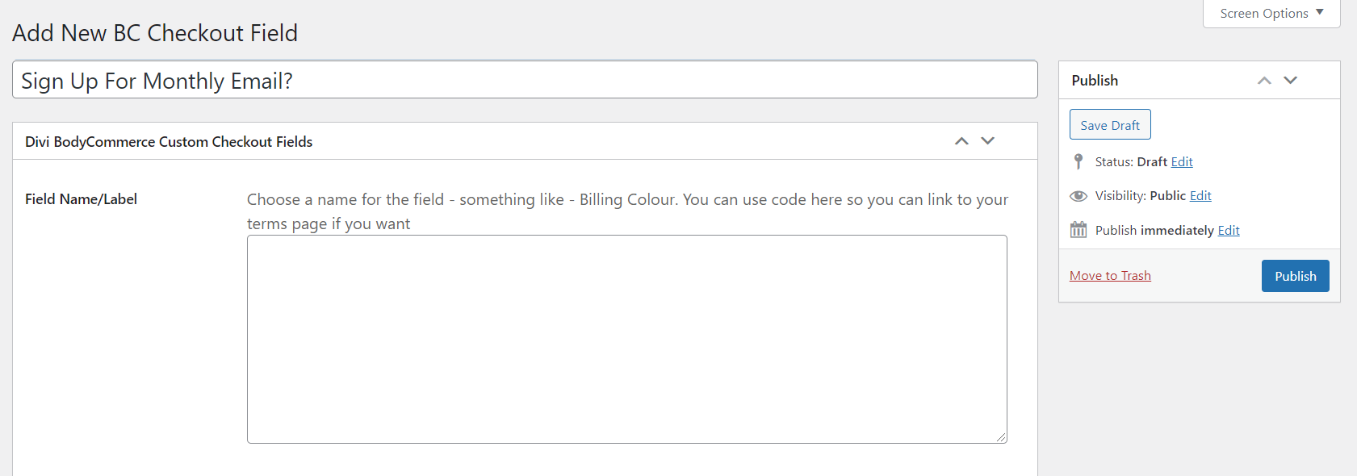The height and width of the screenshot is (476, 1357).
Task: Click the textarea resize handle
Action: tap(1001, 437)
